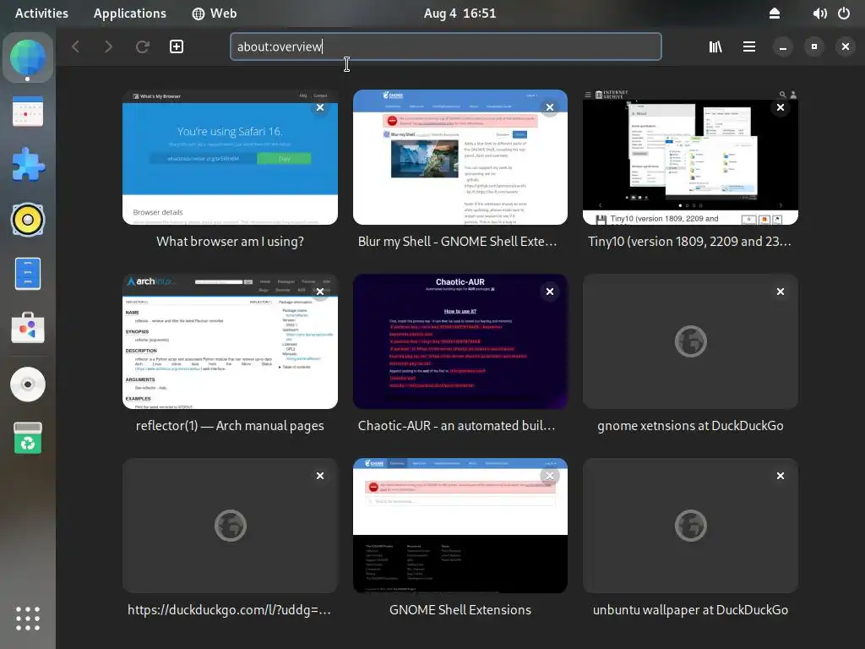Open the Activities overview
The height and width of the screenshot is (649, 865).
pyautogui.click(x=41, y=14)
